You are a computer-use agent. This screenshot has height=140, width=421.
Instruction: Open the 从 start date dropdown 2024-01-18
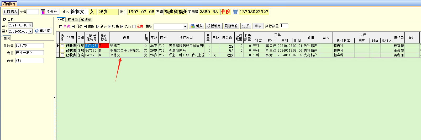pyautogui.click(x=30, y=25)
